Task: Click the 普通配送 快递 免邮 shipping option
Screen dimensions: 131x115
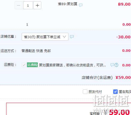Action: [36, 51]
